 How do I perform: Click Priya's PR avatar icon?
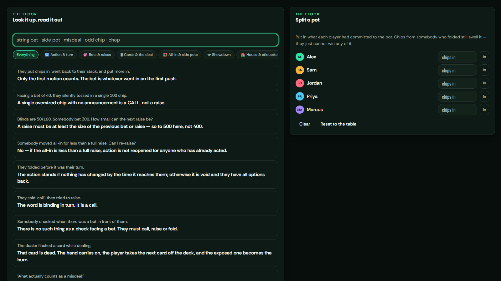(300, 96)
